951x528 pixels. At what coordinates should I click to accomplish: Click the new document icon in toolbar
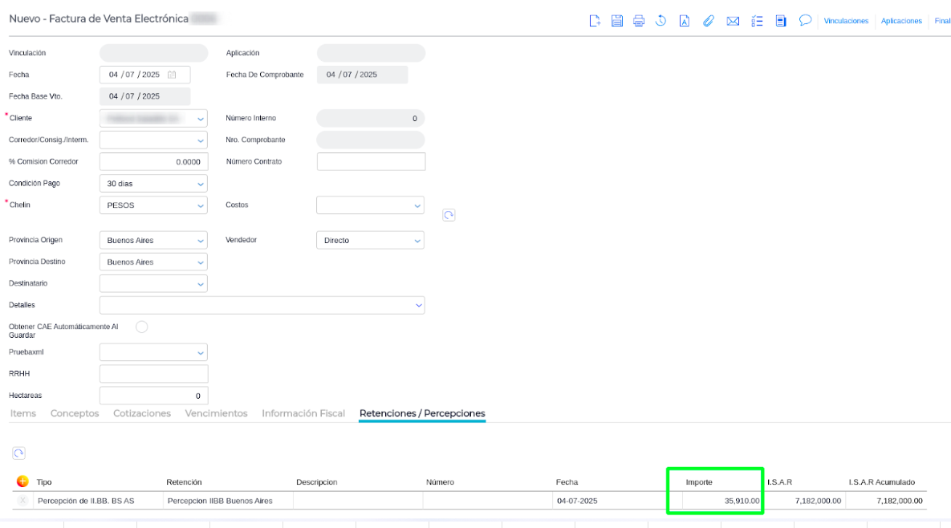click(595, 21)
